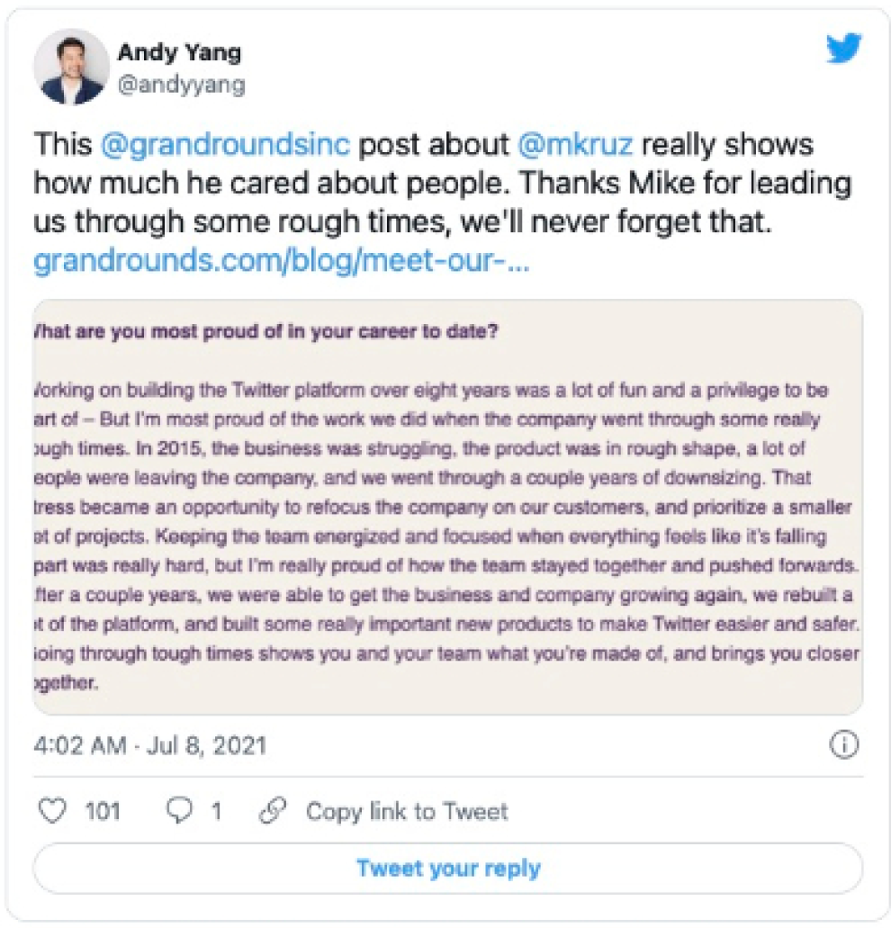Click the 4:02 AM · Jul 8, 2021 timestamp

click(149, 745)
